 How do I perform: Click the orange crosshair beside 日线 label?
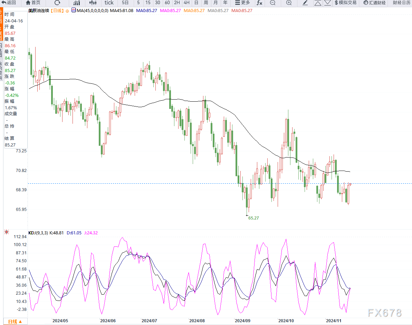tap(67, 11)
